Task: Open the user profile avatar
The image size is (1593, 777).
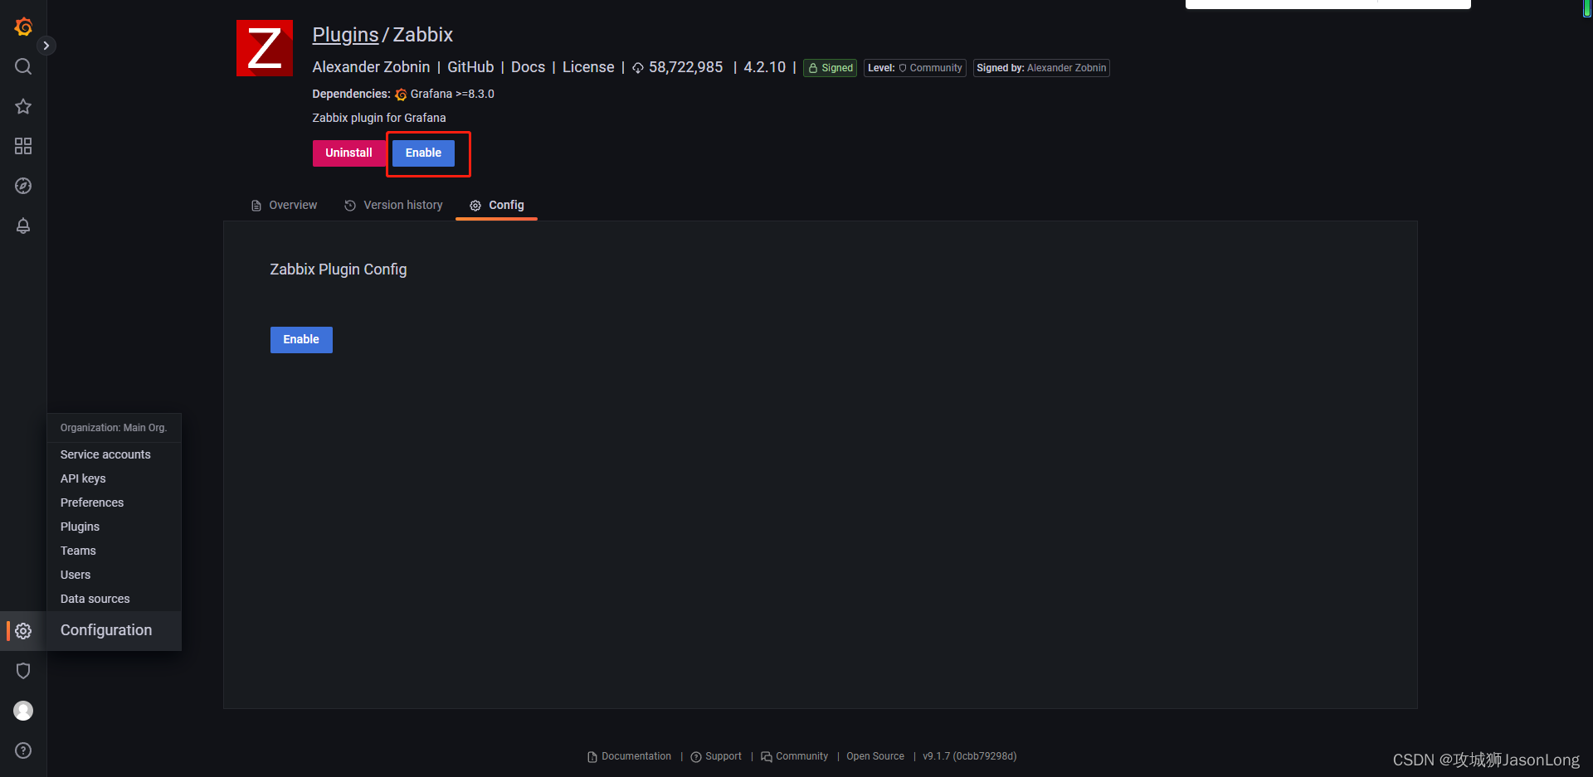Action: coord(23,711)
